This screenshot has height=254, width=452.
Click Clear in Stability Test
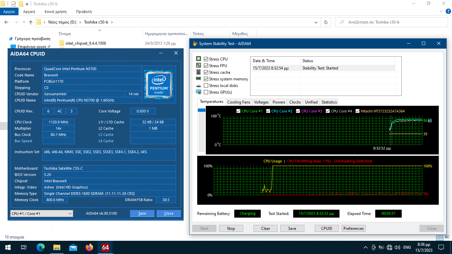click(266, 229)
